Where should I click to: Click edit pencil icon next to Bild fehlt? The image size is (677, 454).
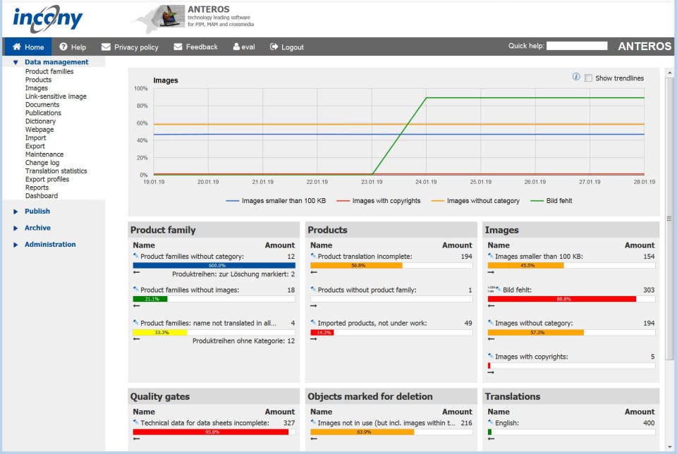pos(499,289)
